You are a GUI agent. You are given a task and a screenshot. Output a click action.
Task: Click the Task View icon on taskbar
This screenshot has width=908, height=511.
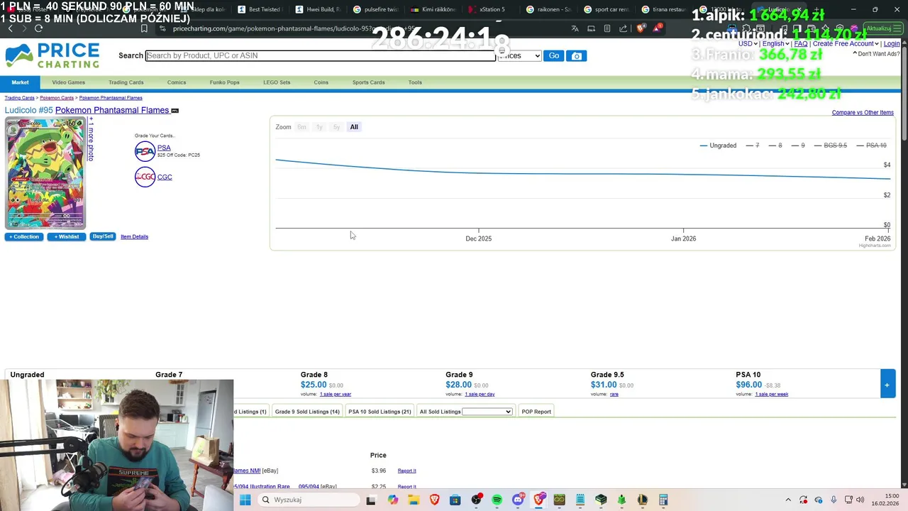[370, 500]
